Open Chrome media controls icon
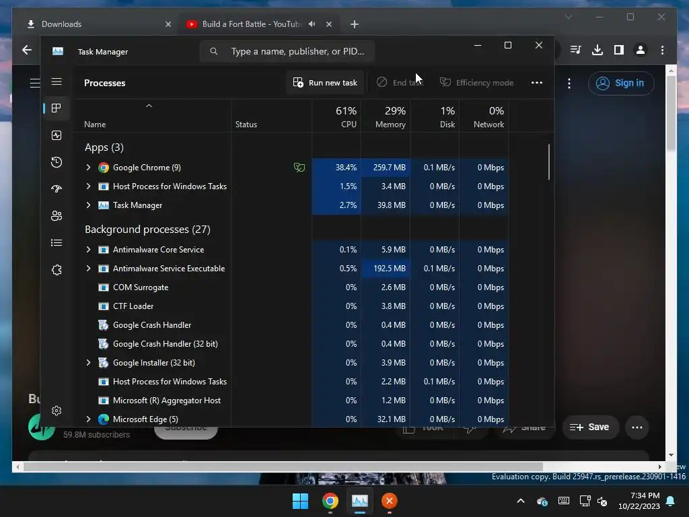 pyautogui.click(x=575, y=50)
